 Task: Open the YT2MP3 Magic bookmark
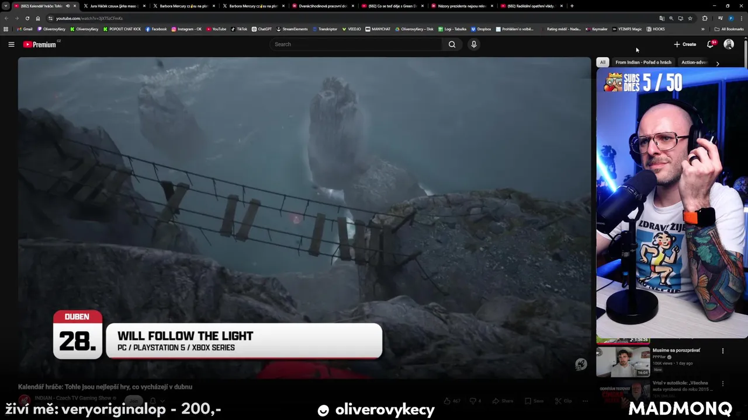tap(627, 29)
